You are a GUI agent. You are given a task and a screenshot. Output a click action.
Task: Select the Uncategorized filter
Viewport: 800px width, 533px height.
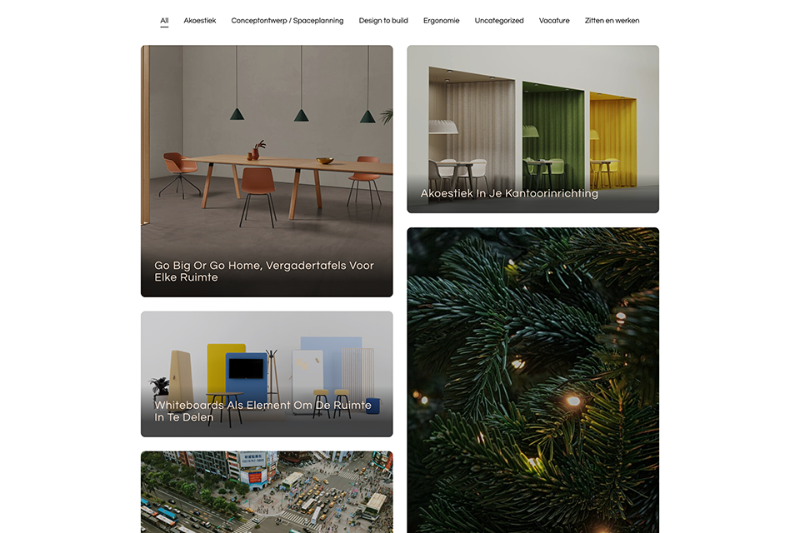point(499,21)
